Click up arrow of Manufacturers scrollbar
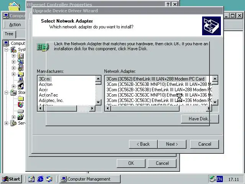The image size is (245, 184). (x=98, y=79)
